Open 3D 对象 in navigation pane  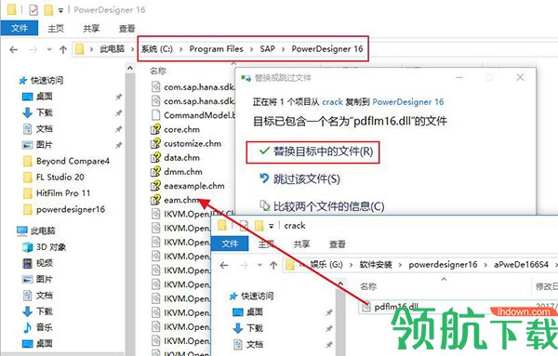point(51,247)
